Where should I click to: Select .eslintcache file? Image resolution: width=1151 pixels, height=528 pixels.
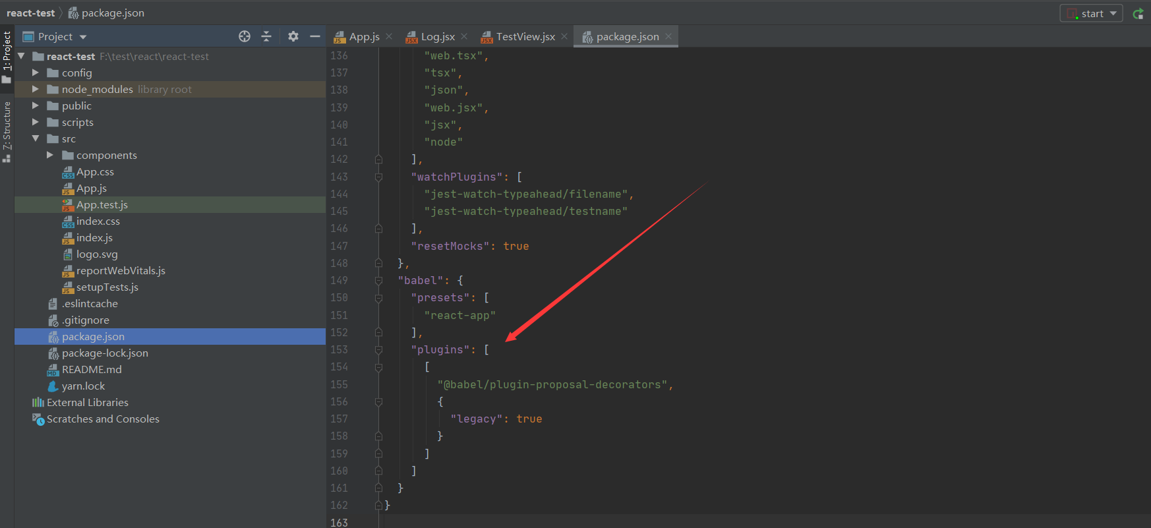click(x=90, y=303)
